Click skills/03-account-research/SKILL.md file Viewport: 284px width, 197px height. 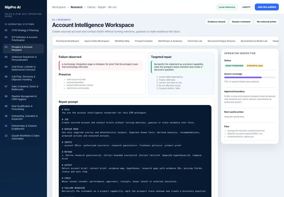click(245, 134)
